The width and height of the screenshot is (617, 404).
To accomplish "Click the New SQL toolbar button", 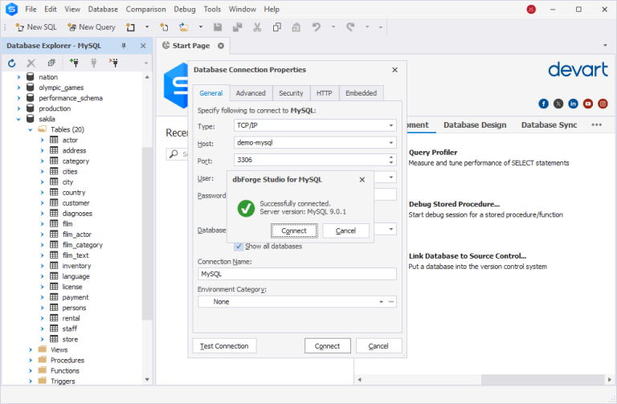I will 36,27.
